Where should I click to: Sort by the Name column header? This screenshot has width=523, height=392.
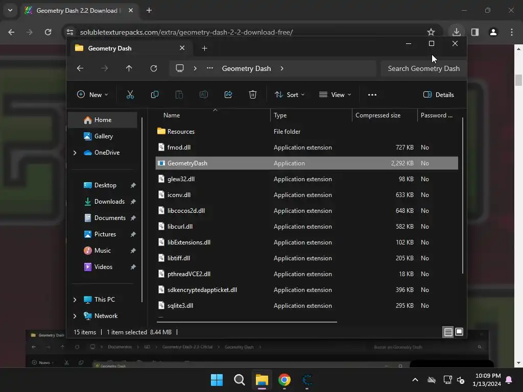[213, 115]
